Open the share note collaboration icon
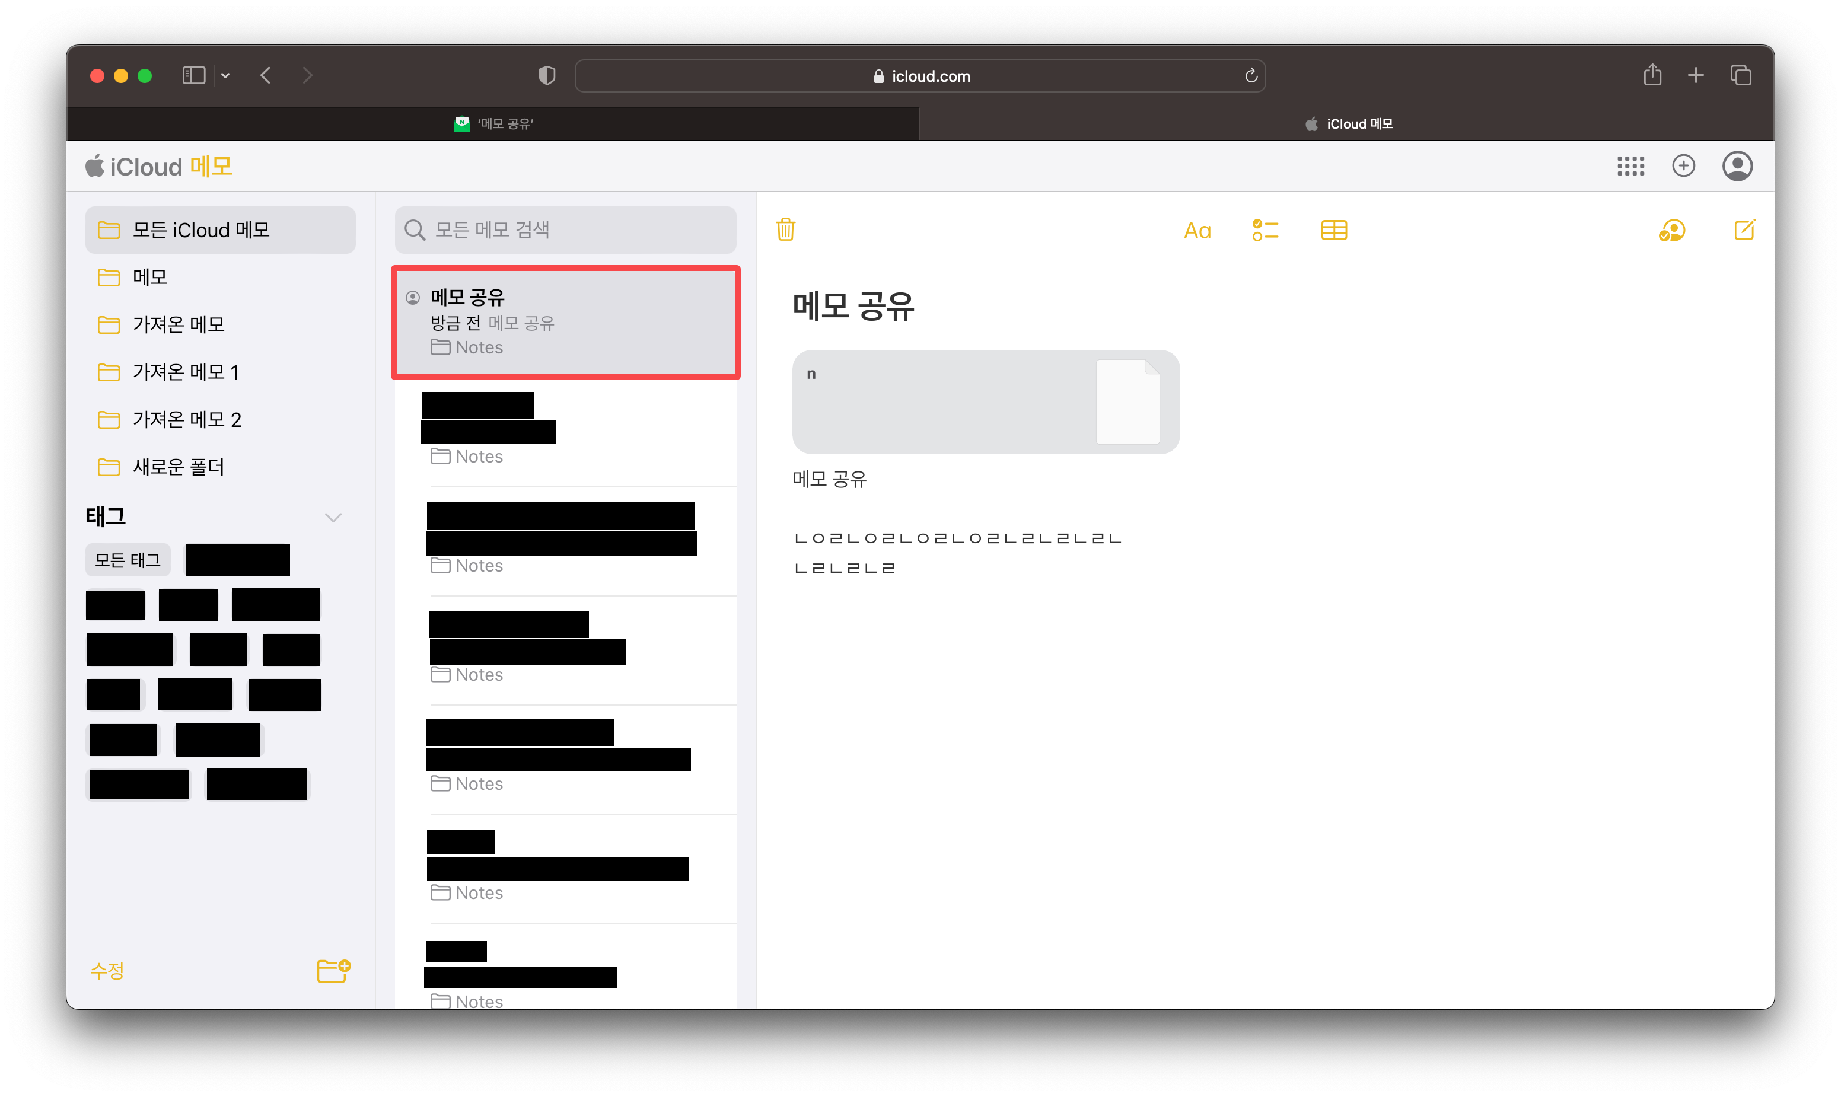The height and width of the screenshot is (1097, 1841). point(1671,231)
